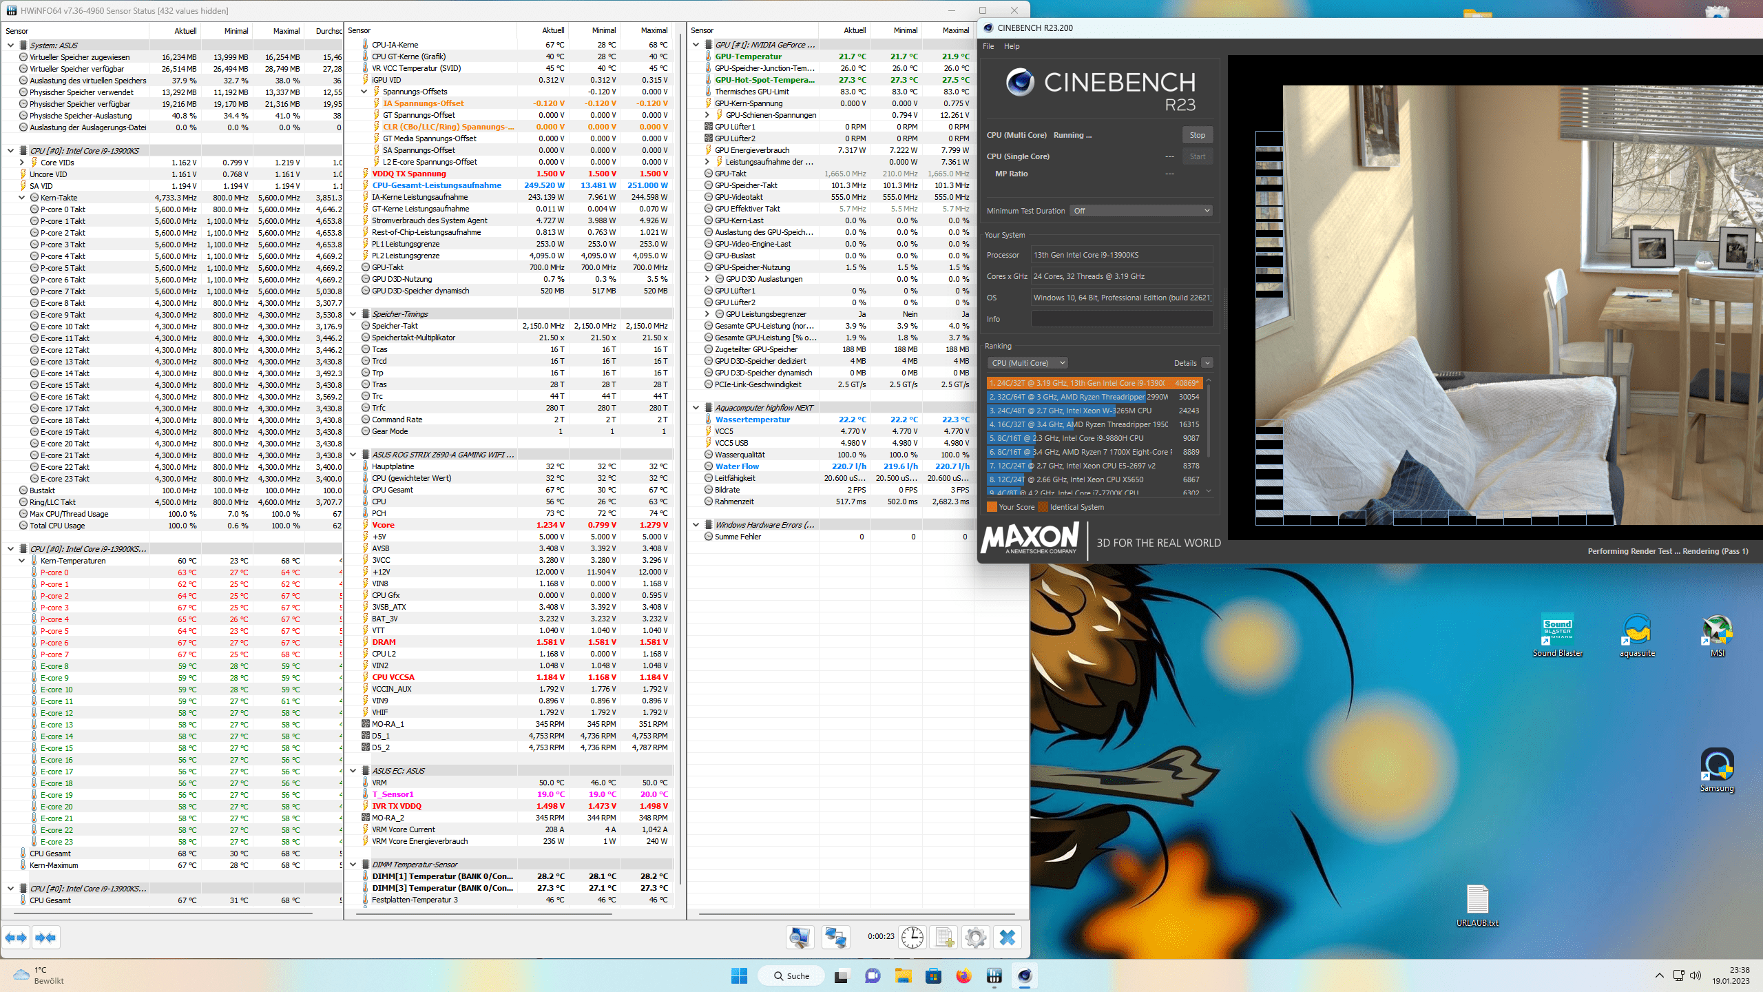Open Minimum Test Duration dropdown
The width and height of the screenshot is (1763, 992).
click(x=1141, y=211)
